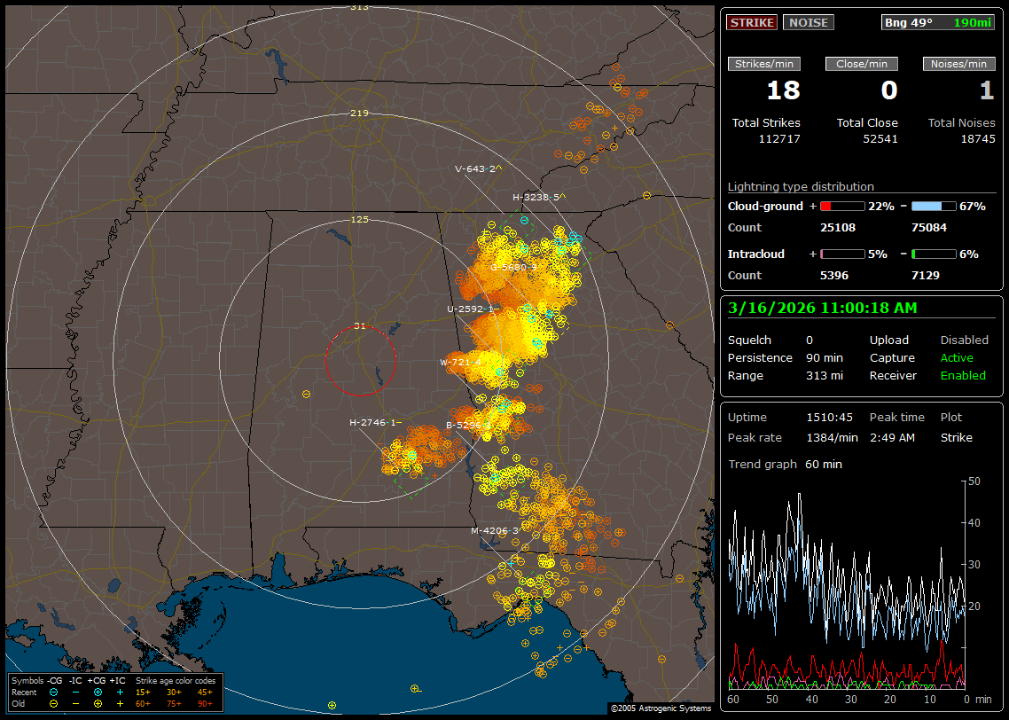1009x720 pixels.
Task: Click the red dashed range circle on map
Action: (x=360, y=361)
